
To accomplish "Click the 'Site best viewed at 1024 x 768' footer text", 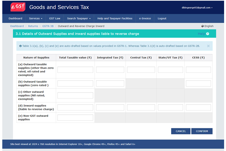I will (x=73, y=144).
